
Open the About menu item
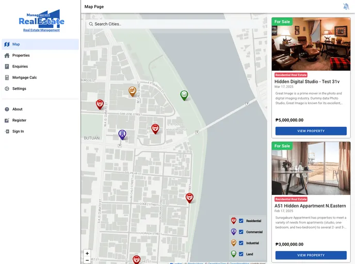pos(40,109)
